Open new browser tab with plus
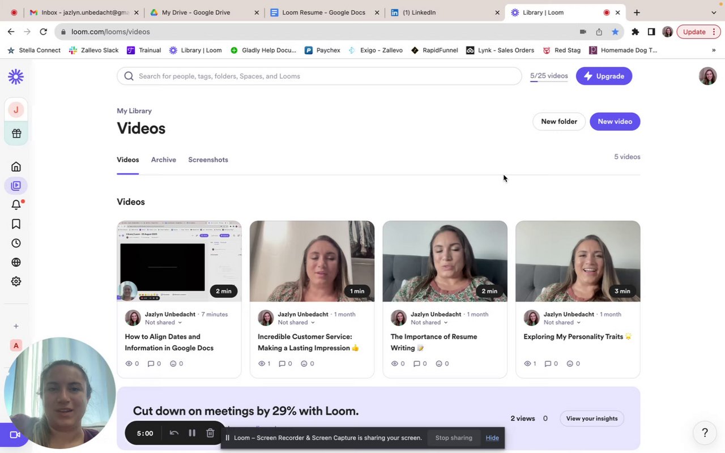Viewport: 725px width, 453px height. [x=637, y=12]
